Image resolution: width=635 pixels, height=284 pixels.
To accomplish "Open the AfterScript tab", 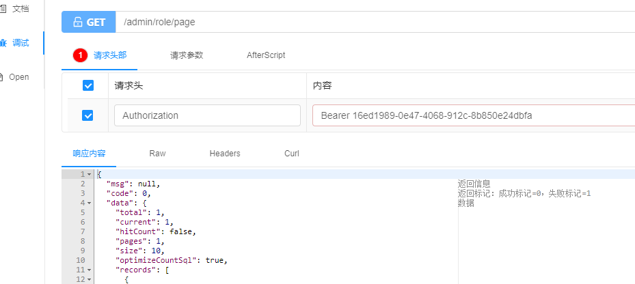I will 266,55.
